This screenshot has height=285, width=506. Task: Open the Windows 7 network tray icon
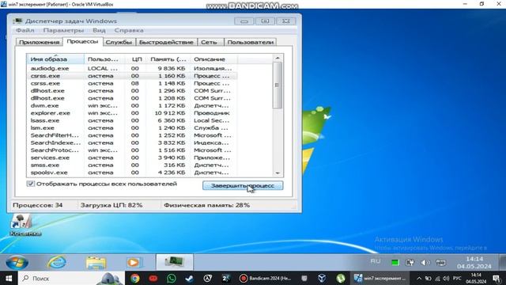(x=440, y=262)
